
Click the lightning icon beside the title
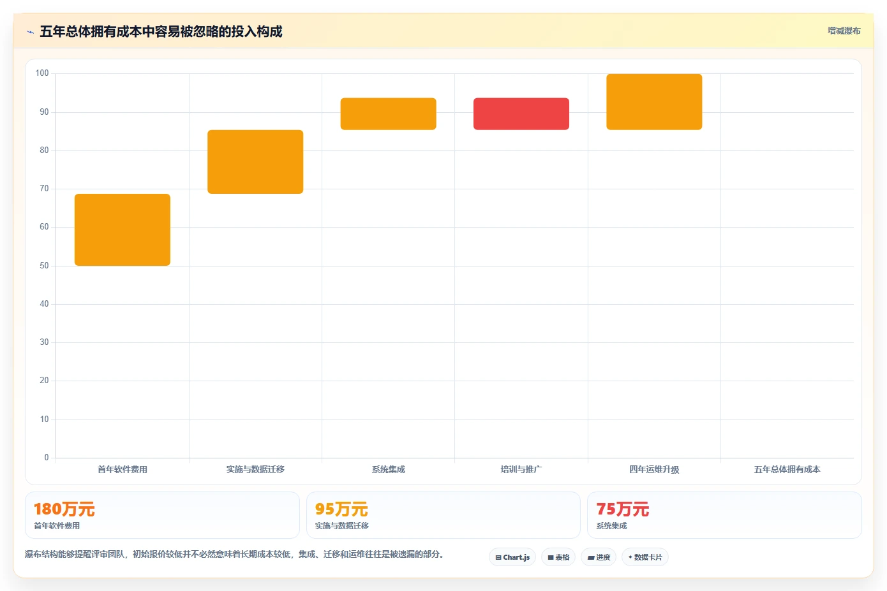(x=30, y=32)
